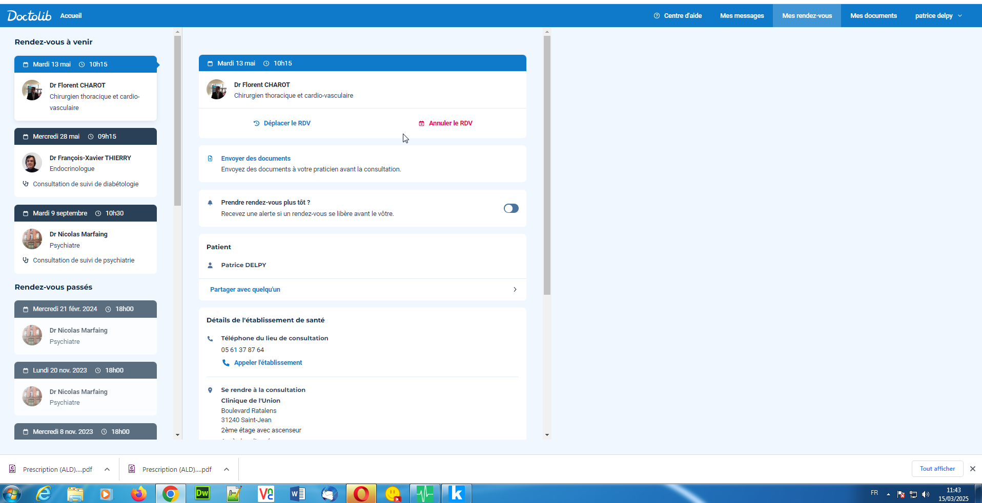Screen dimensions: 982x503
Task: Click the document icon beside Envoyer des documents
Action: [x=210, y=159]
